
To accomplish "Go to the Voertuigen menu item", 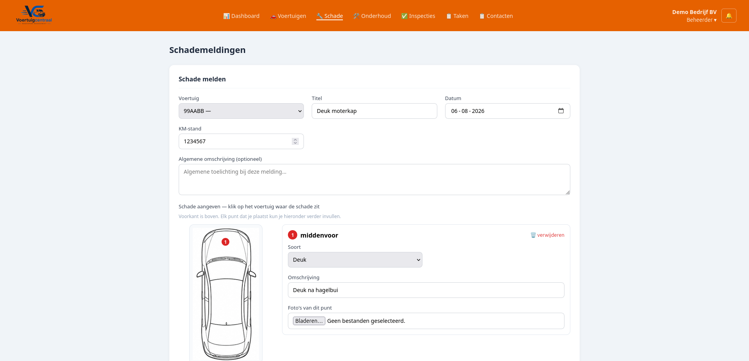I will pos(288,16).
